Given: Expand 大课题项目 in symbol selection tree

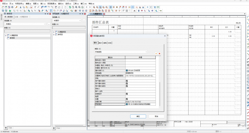Looking at the screenshot, I should click(54, 32).
